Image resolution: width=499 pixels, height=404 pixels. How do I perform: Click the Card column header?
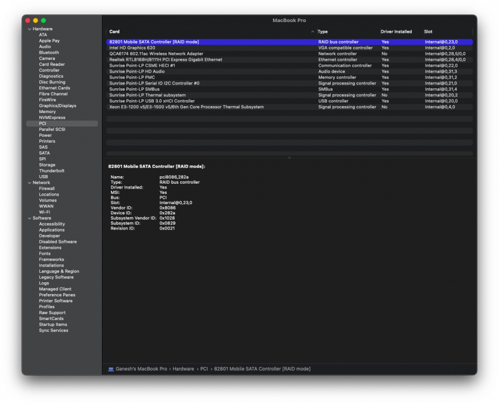coord(114,32)
